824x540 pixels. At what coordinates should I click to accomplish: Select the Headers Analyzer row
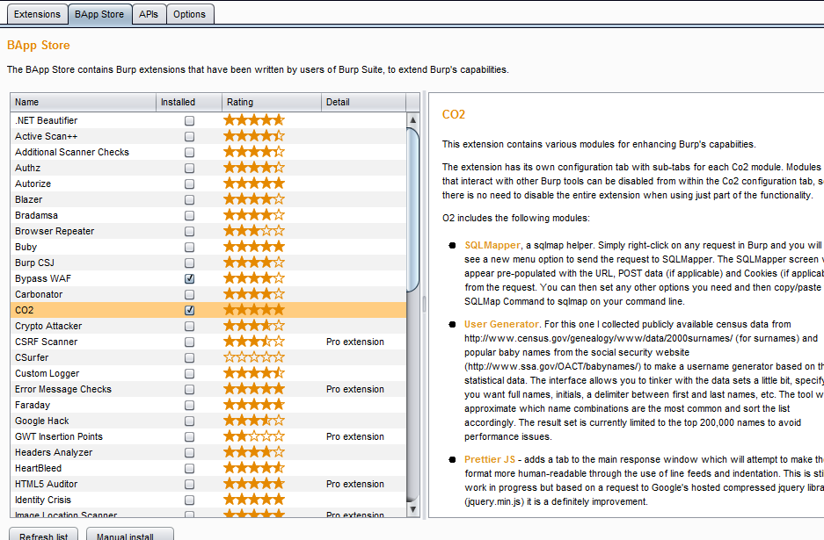208,452
